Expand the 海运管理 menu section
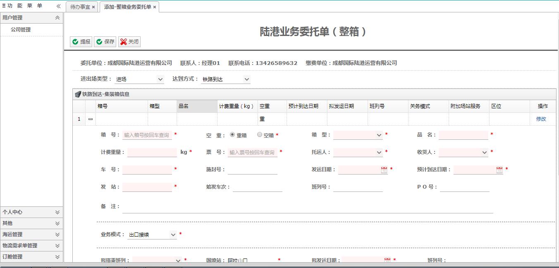 click(x=31, y=234)
